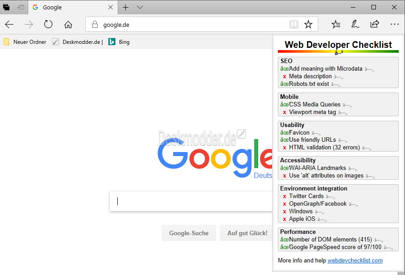This screenshot has width=405, height=275.
Task: Click help icon after Favicon
Action: pos(316,133)
